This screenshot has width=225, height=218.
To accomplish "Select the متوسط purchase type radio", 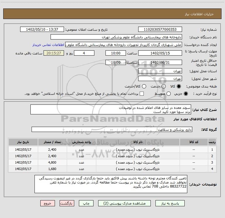I will [169, 94].
